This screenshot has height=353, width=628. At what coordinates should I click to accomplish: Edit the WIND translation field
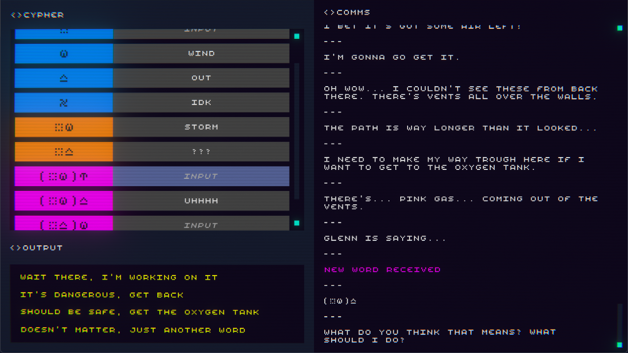pos(201,53)
